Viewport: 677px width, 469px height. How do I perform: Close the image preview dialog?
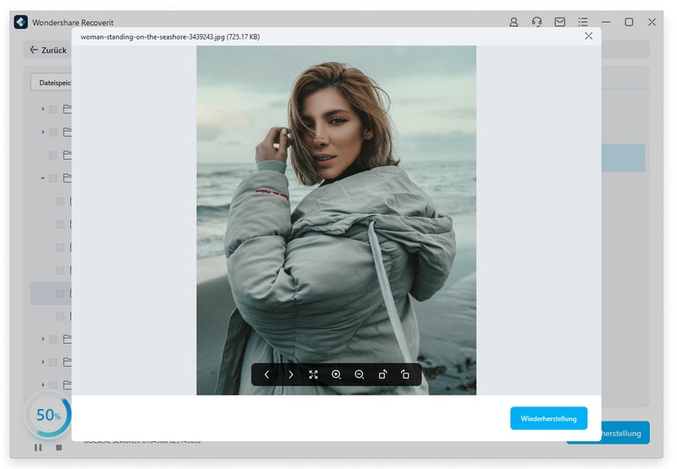pos(588,35)
